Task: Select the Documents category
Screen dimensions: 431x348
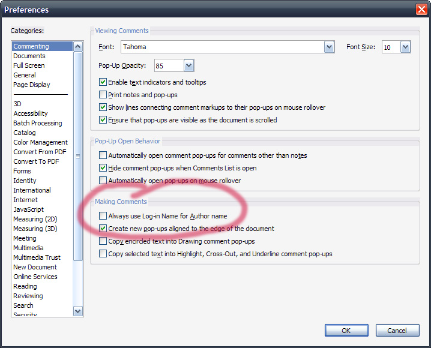Action: (x=29, y=56)
